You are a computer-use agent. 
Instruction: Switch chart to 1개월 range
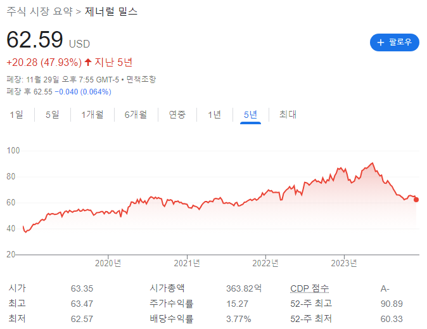coord(92,115)
